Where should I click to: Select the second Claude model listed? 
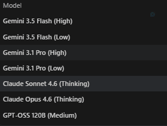(83, 99)
